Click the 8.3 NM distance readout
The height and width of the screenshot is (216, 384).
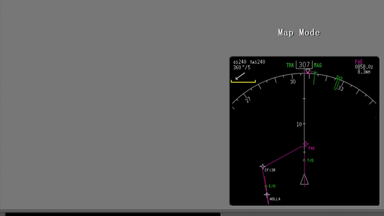(x=364, y=72)
